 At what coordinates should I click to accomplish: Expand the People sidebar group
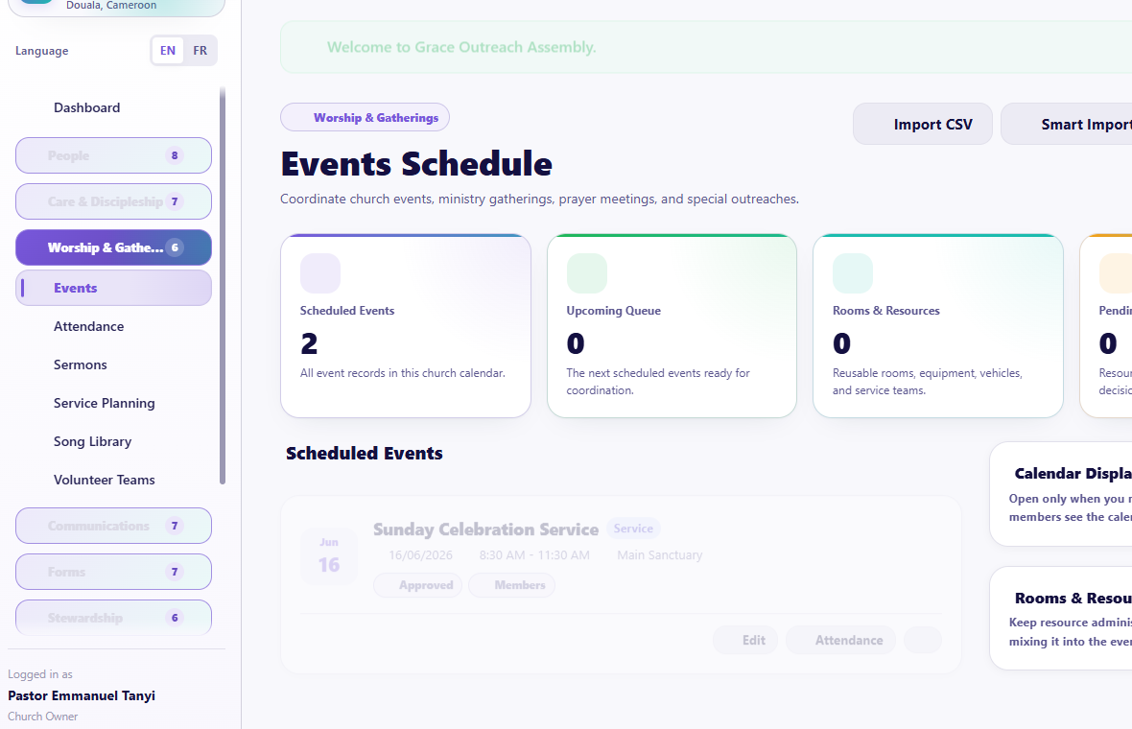(x=113, y=155)
